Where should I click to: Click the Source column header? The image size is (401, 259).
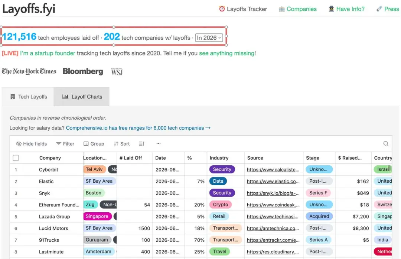pyautogui.click(x=274, y=158)
